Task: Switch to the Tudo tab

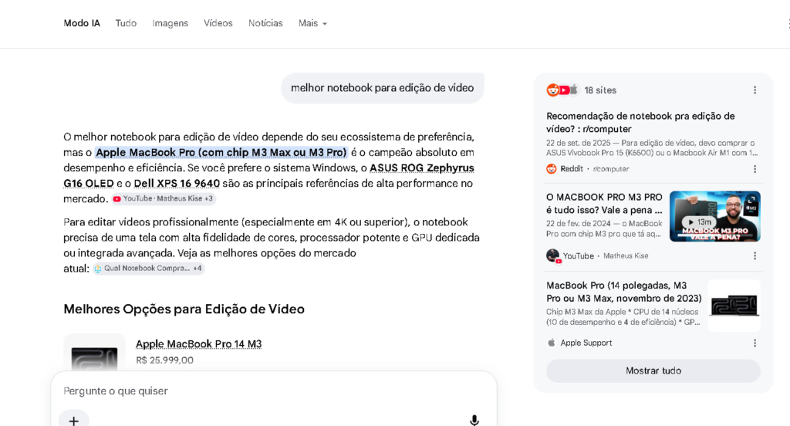Action: click(126, 23)
